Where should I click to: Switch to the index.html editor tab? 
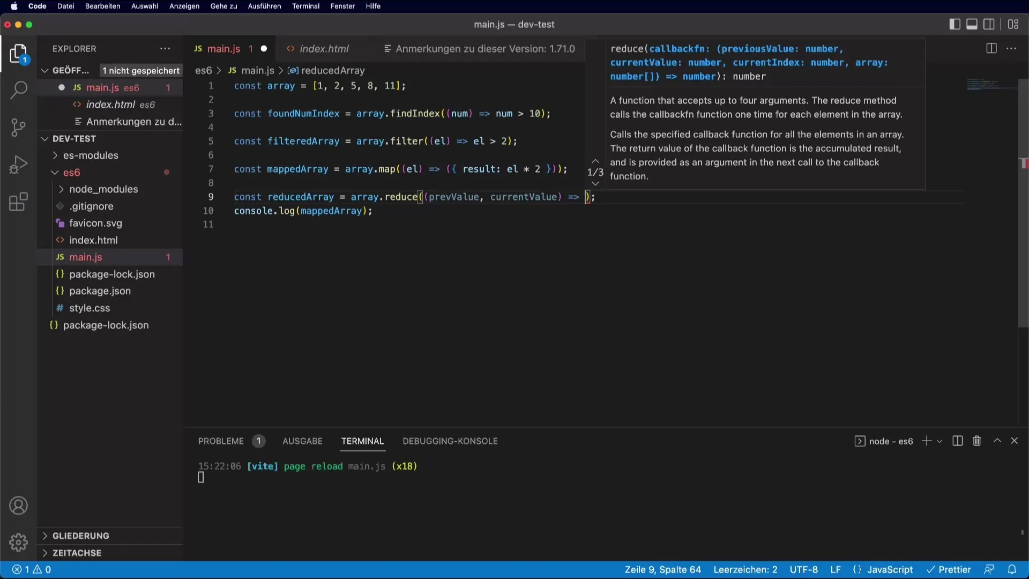pos(324,49)
